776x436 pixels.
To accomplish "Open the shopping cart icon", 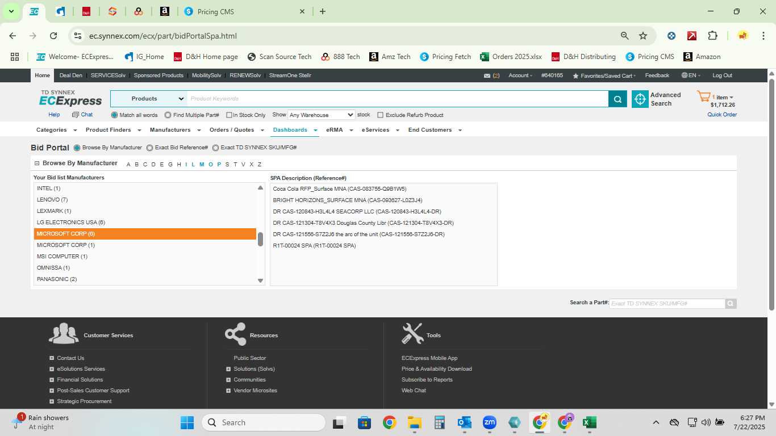I will (703, 97).
